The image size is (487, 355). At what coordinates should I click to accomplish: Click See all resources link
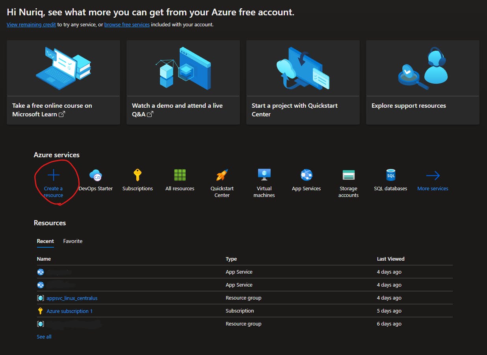pos(44,337)
